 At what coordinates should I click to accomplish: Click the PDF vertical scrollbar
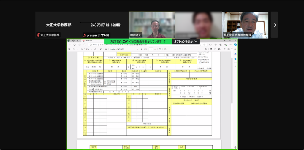(x=232, y=89)
